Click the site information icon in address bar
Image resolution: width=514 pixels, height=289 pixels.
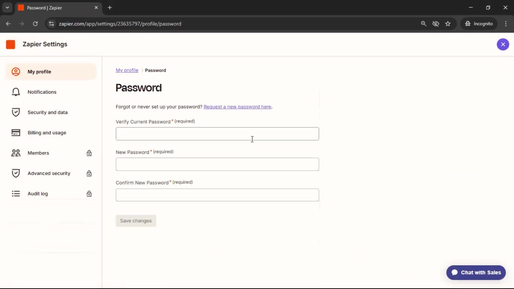tap(51, 24)
